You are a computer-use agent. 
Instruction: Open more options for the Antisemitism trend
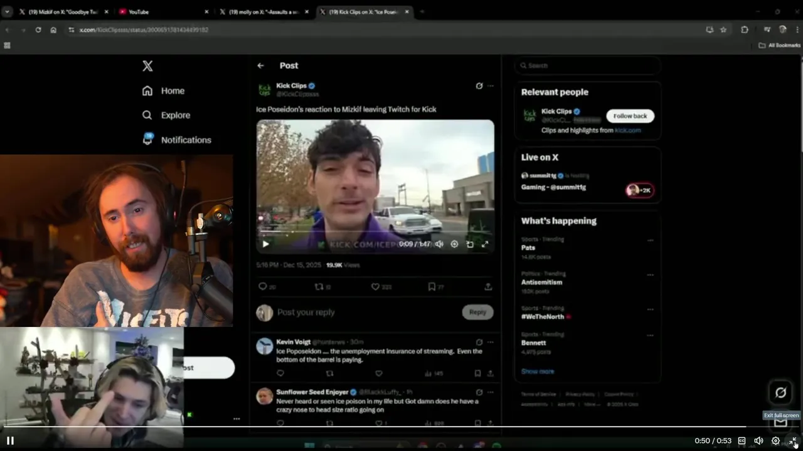[650, 275]
